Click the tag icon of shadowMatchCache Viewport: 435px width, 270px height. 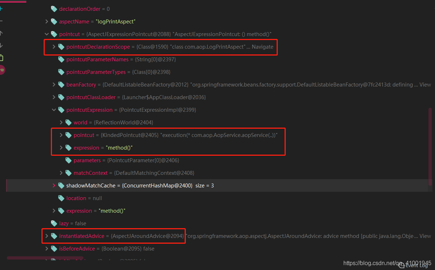point(61,186)
